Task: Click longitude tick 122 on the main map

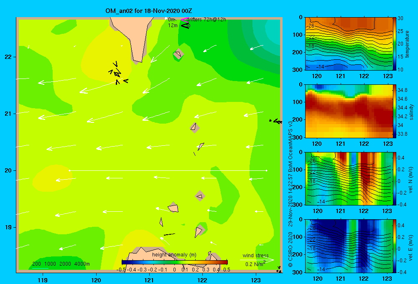Action: click(x=203, y=280)
